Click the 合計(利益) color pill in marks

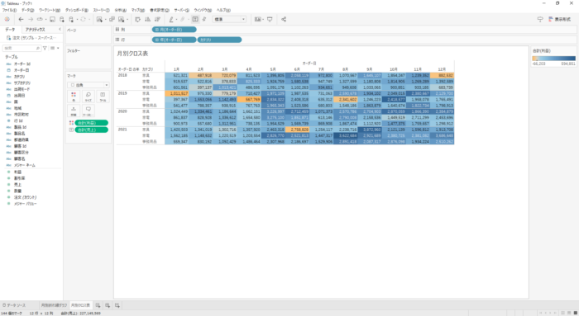91,123
